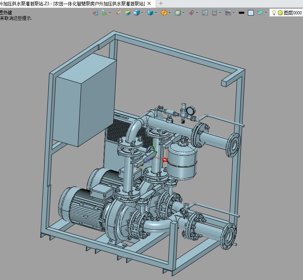Open the dropdown by the orange polygon icon

[x=170, y=13]
